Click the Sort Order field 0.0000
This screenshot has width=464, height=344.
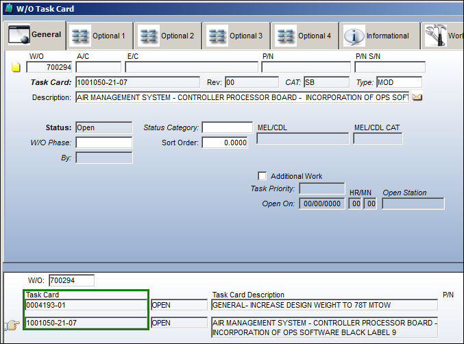225,143
